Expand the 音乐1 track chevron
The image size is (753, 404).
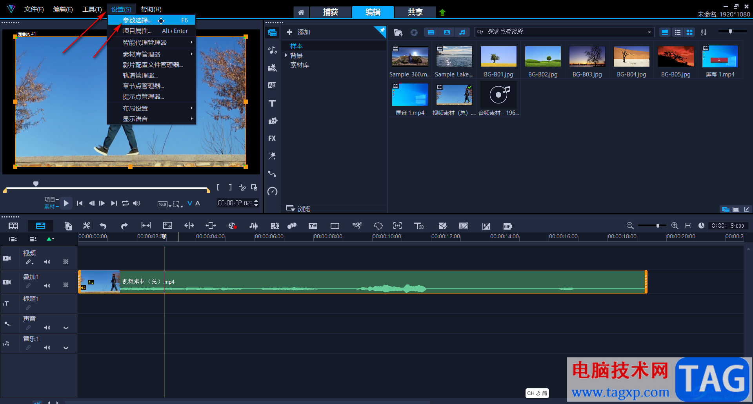(66, 348)
